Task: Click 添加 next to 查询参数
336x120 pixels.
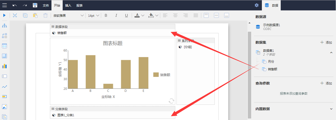Action: click(326, 83)
